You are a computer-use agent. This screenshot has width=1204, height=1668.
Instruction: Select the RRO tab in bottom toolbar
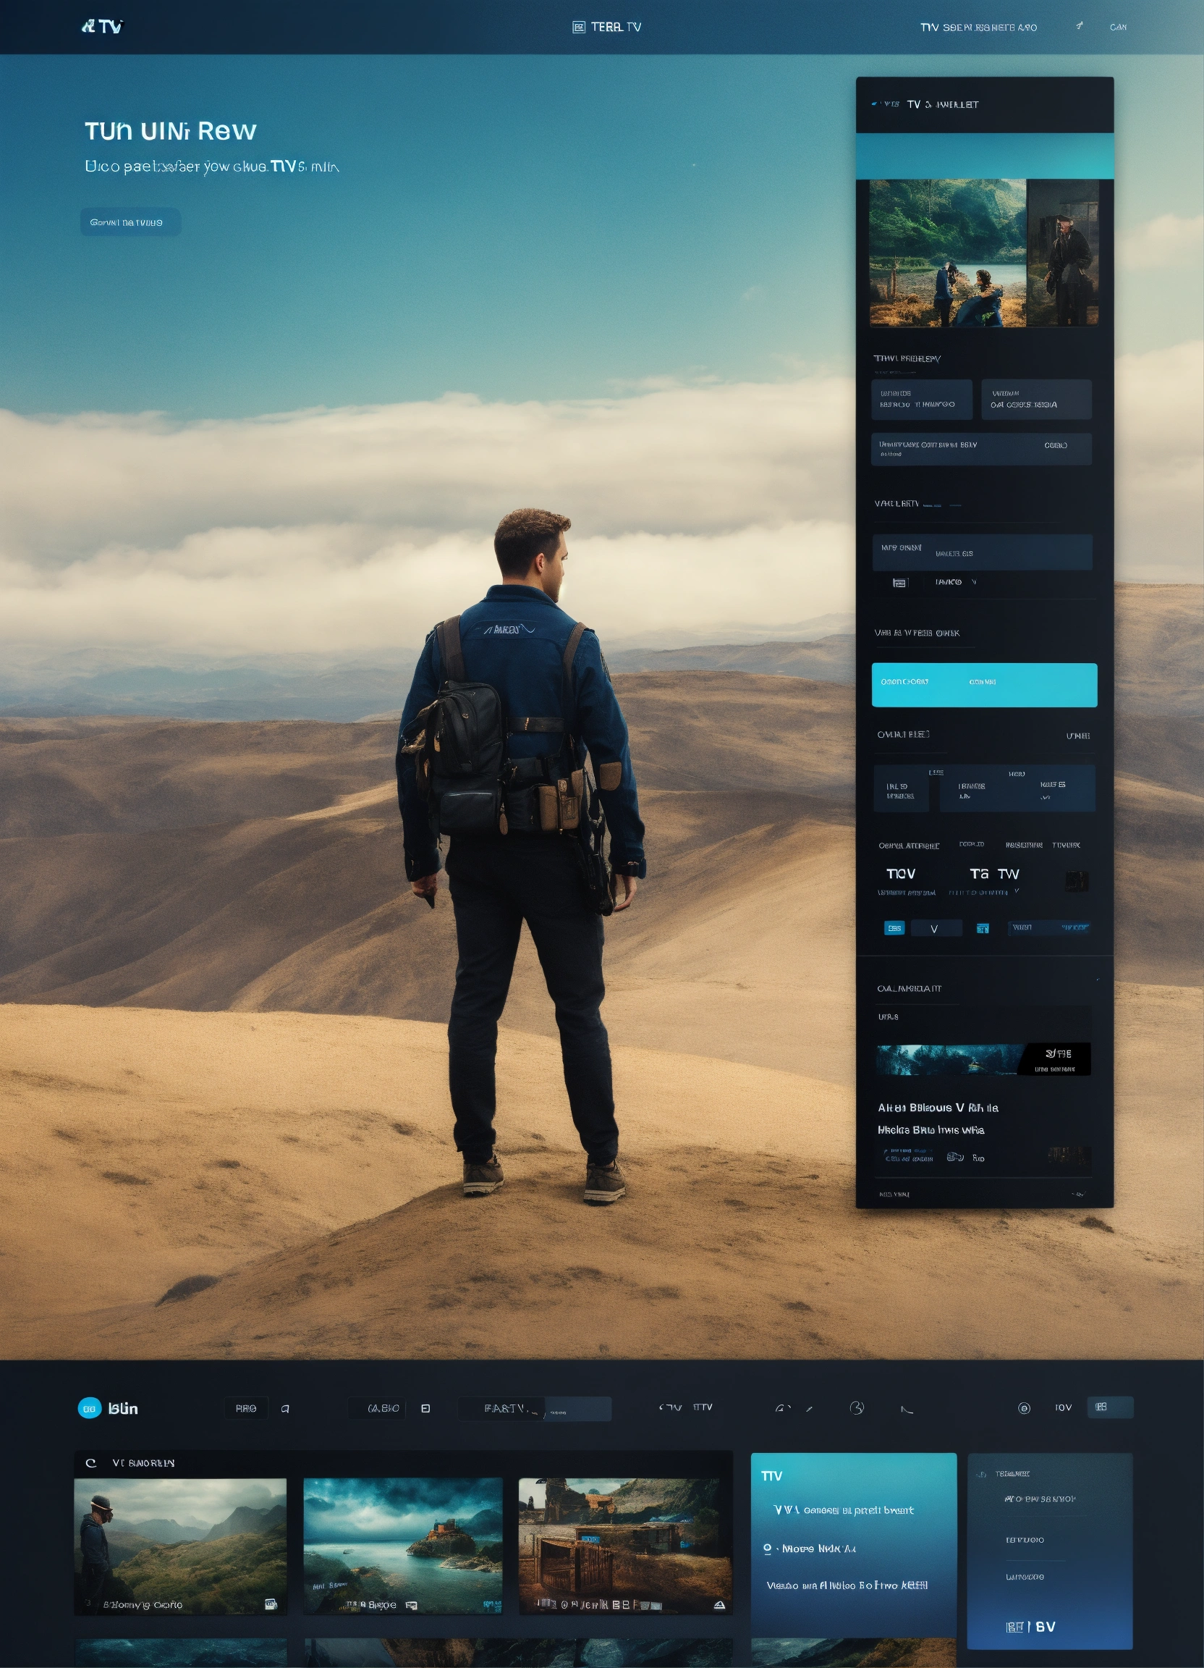point(246,1408)
